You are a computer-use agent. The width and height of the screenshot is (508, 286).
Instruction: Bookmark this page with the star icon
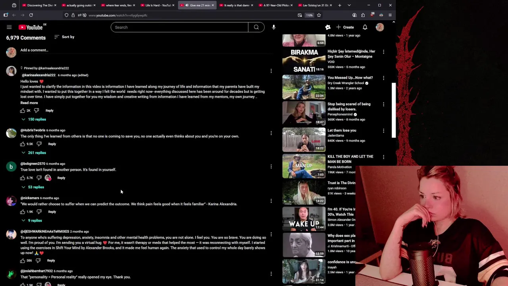click(x=319, y=15)
